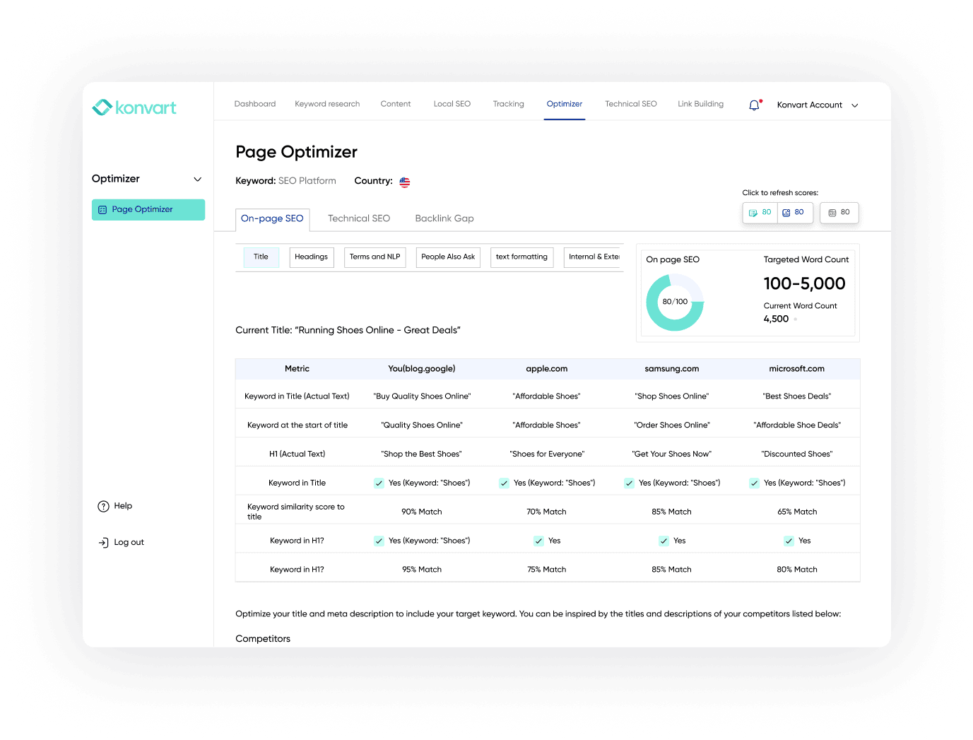Open the Backlink Gap tab

pyautogui.click(x=444, y=219)
